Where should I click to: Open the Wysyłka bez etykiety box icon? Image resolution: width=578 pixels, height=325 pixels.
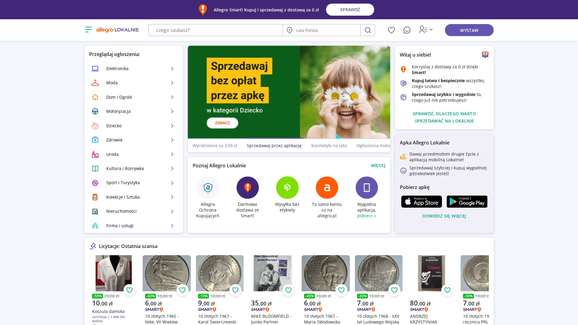pos(287,187)
